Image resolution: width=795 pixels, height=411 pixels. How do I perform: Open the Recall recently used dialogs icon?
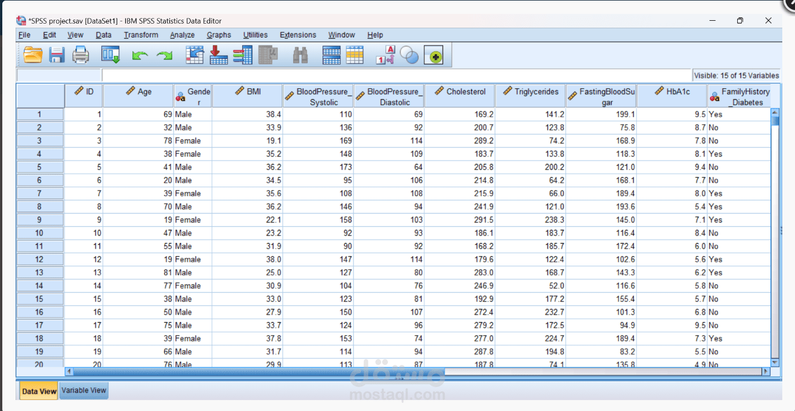[x=110, y=54]
